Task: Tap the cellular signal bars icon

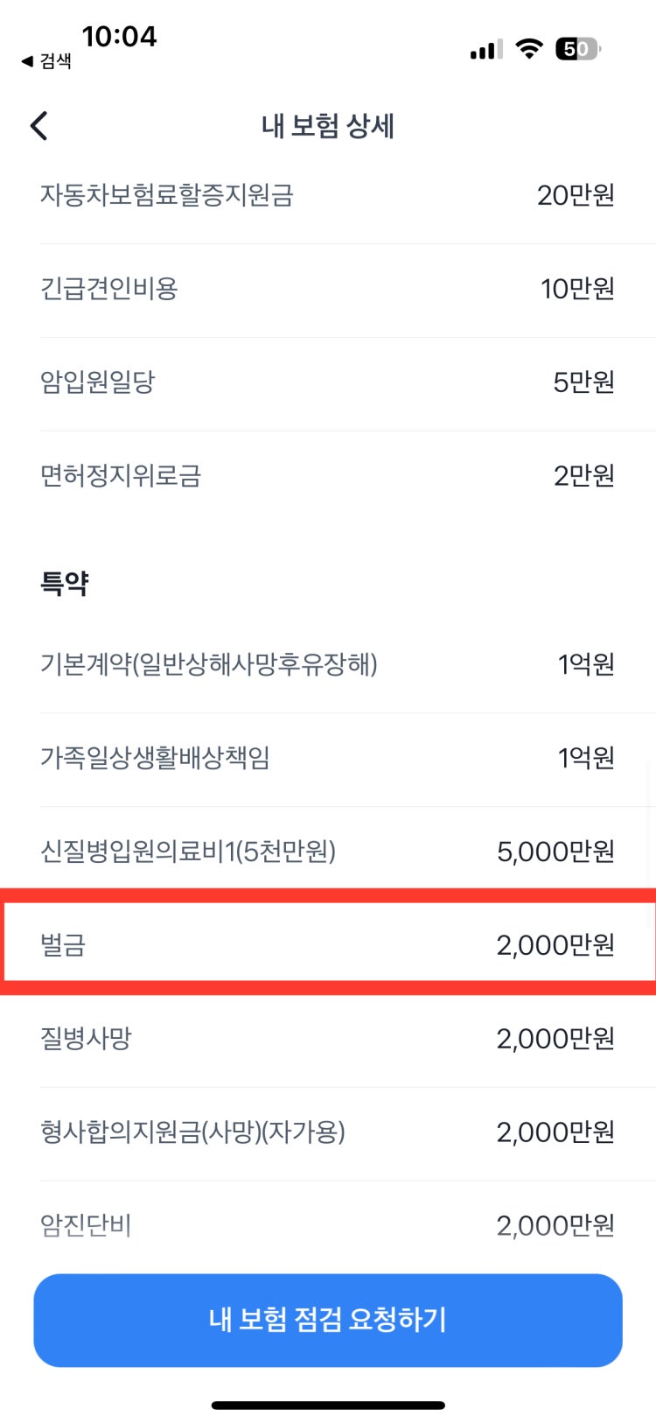Action: (x=486, y=49)
